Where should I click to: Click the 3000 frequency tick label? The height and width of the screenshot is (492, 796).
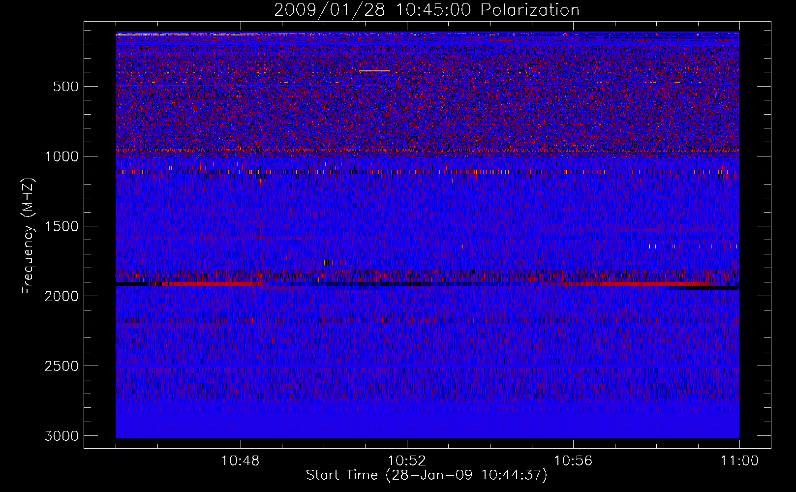61,436
